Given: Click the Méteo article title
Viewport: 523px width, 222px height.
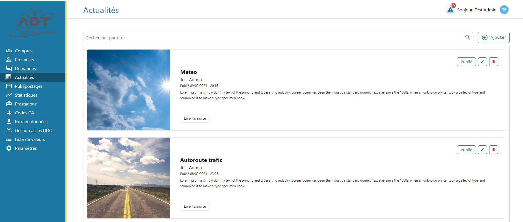Looking at the screenshot, I should pos(188,72).
